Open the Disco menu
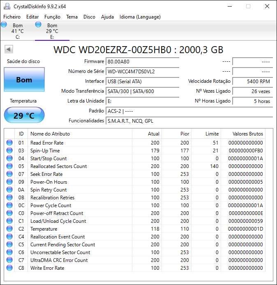The width and height of the screenshot is (277, 285). [x=89, y=17]
